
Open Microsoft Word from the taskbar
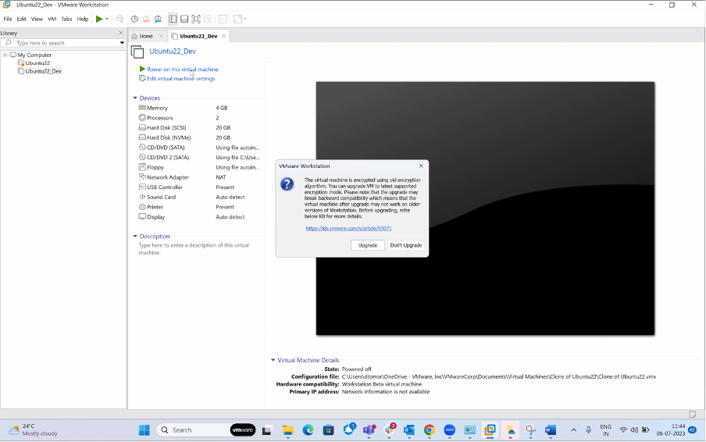coord(551,430)
